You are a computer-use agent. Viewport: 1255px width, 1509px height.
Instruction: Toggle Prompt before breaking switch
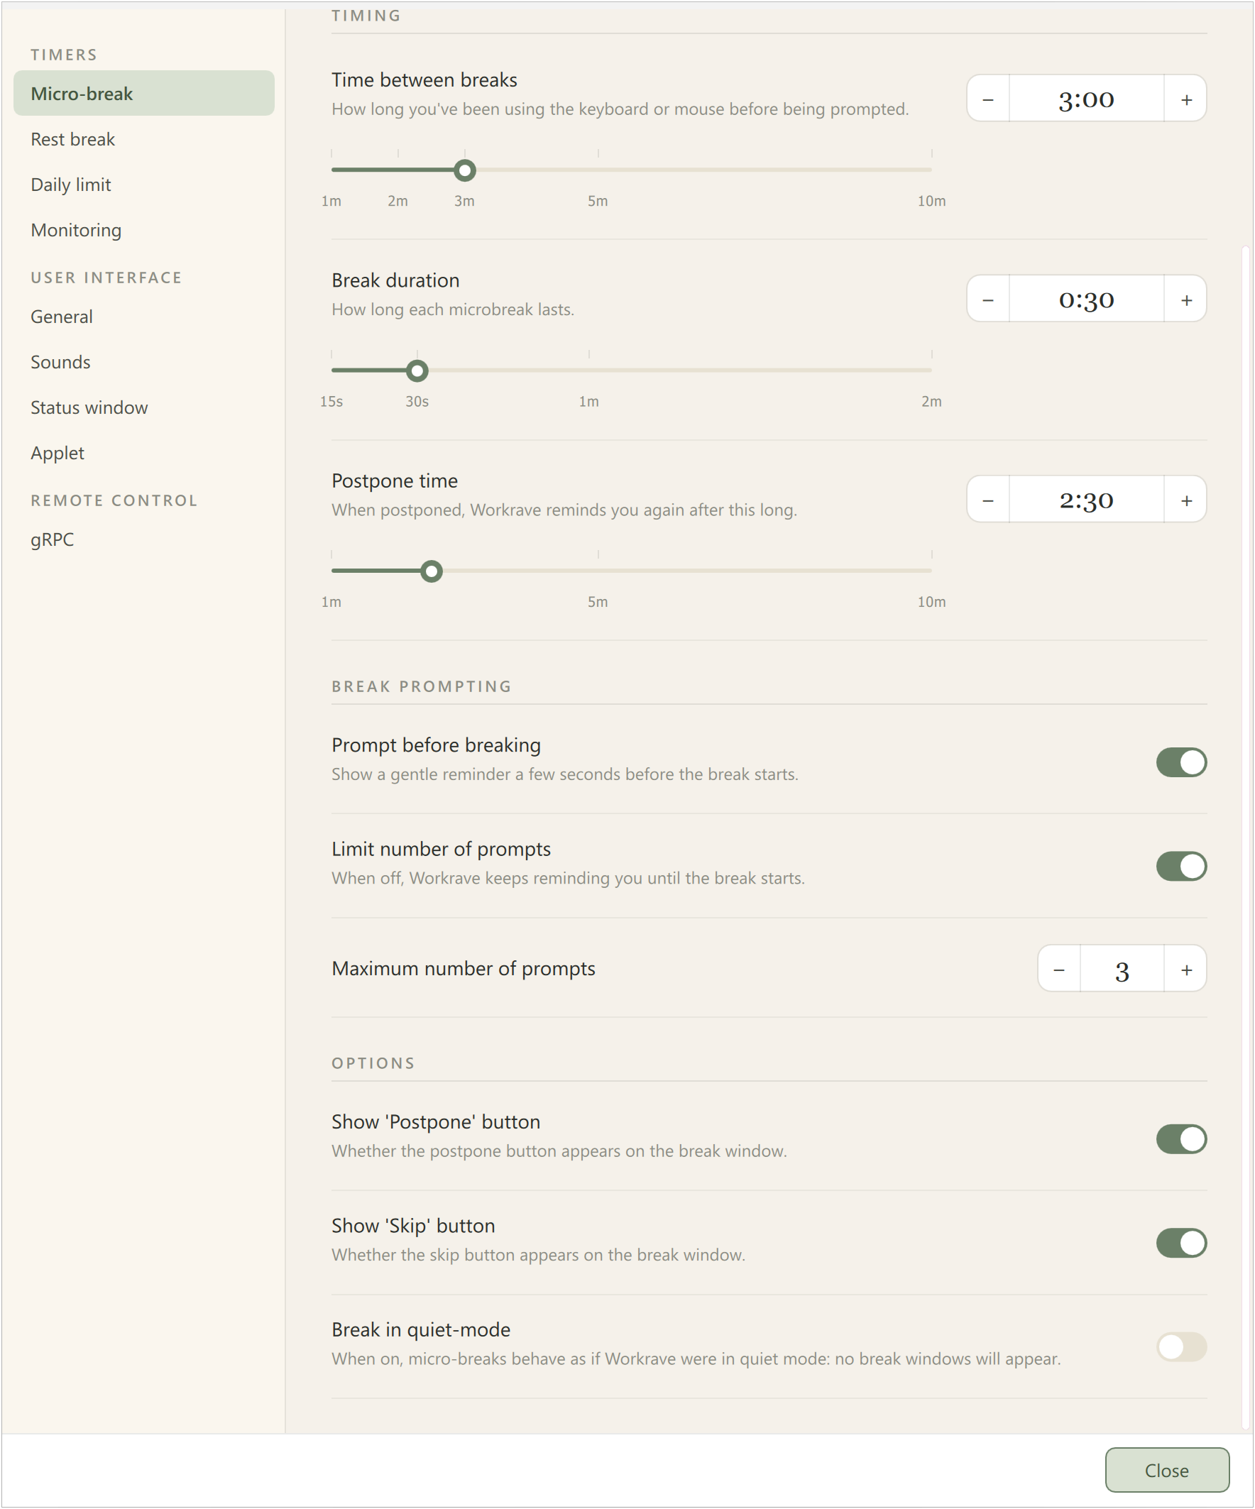tap(1182, 763)
